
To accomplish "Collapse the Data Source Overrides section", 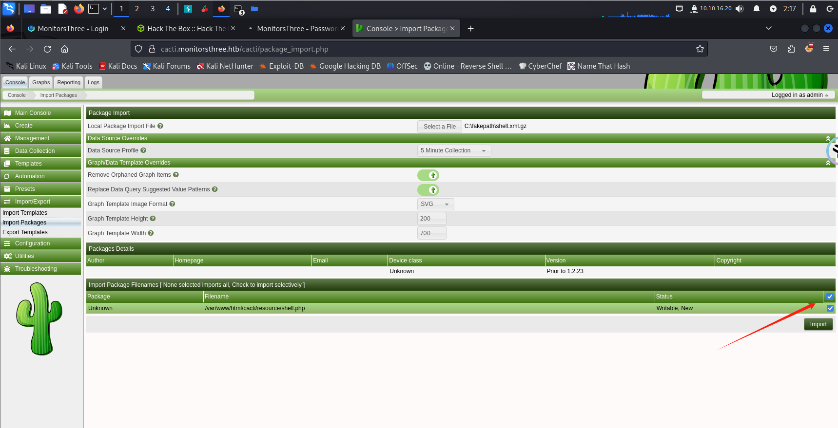I will click(828, 139).
